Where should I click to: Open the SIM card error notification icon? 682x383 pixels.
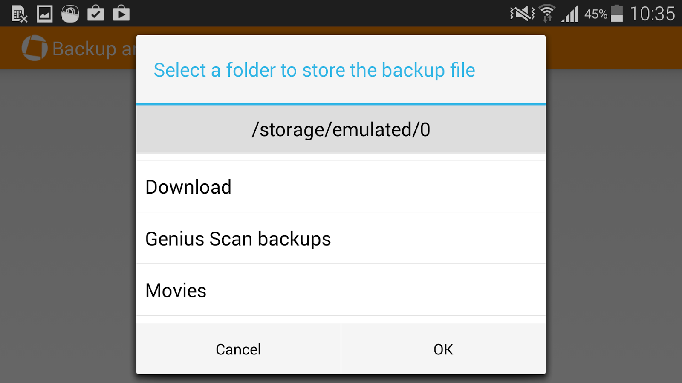(19, 14)
